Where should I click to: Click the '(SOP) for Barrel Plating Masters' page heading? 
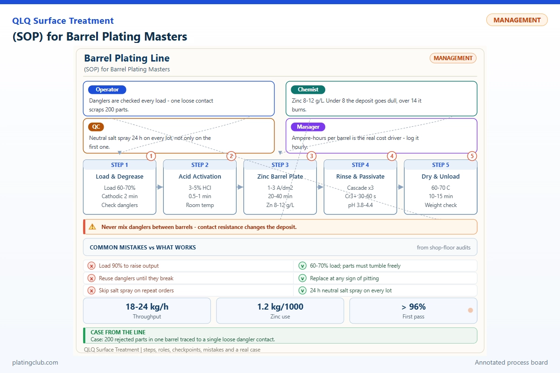click(100, 37)
